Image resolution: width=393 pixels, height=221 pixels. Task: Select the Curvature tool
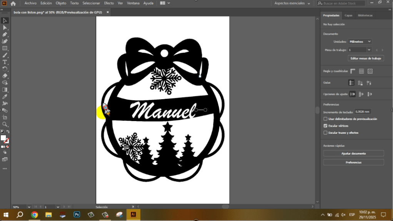(x=5, y=42)
